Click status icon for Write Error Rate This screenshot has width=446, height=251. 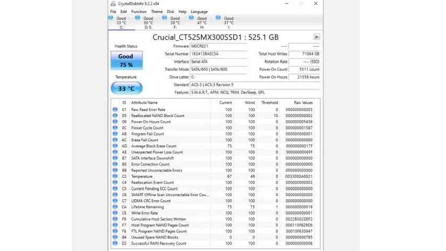(115, 213)
